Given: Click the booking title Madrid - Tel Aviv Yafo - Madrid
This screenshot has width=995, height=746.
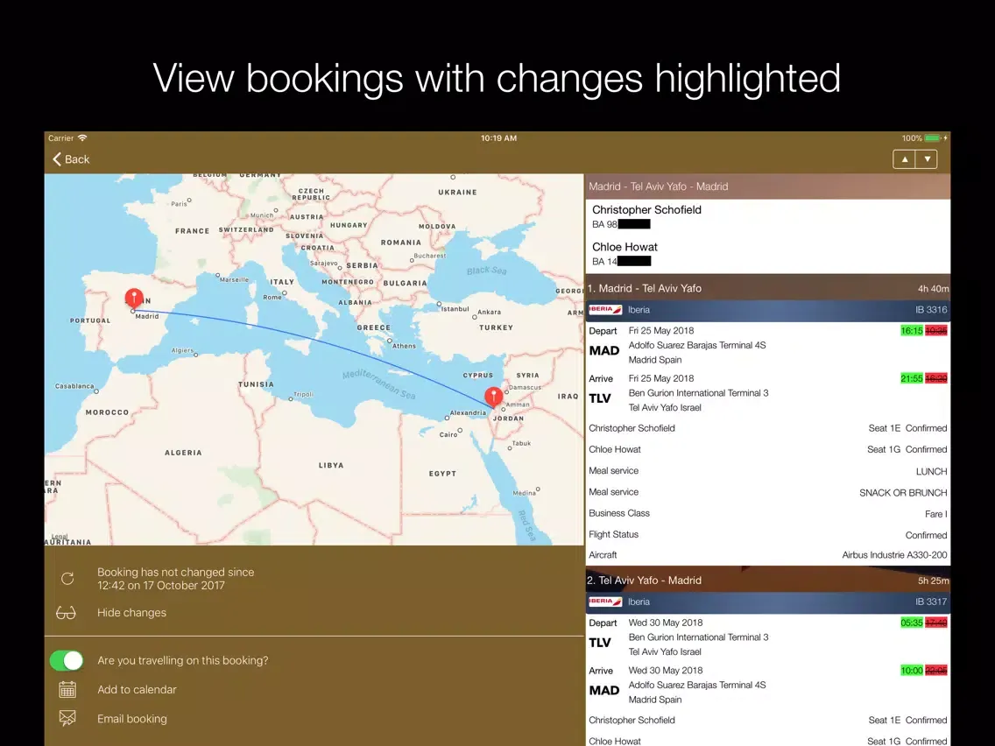Looking at the screenshot, I should click(x=658, y=186).
